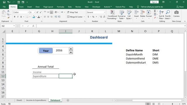Open Cell Styles gallery
Image resolution: width=187 pixels, height=105 pixels.
tap(129, 15)
